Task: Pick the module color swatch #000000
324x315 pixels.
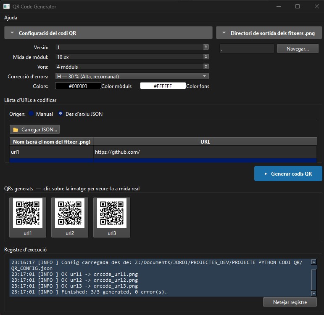Action: pos(78,86)
